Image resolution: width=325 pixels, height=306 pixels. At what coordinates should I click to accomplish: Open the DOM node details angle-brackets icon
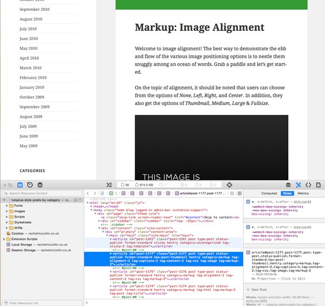click(308, 185)
